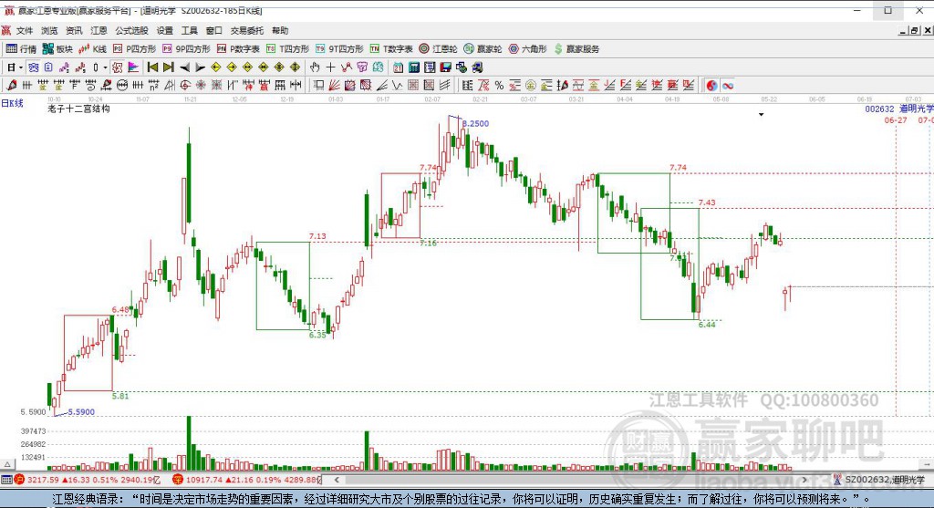Click the 老子十二宫结构 chart title
The image size is (934, 508).
click(78, 109)
